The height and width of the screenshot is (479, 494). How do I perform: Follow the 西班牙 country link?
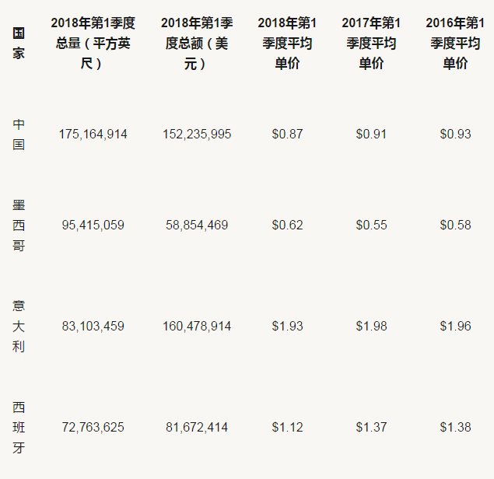click(19, 427)
